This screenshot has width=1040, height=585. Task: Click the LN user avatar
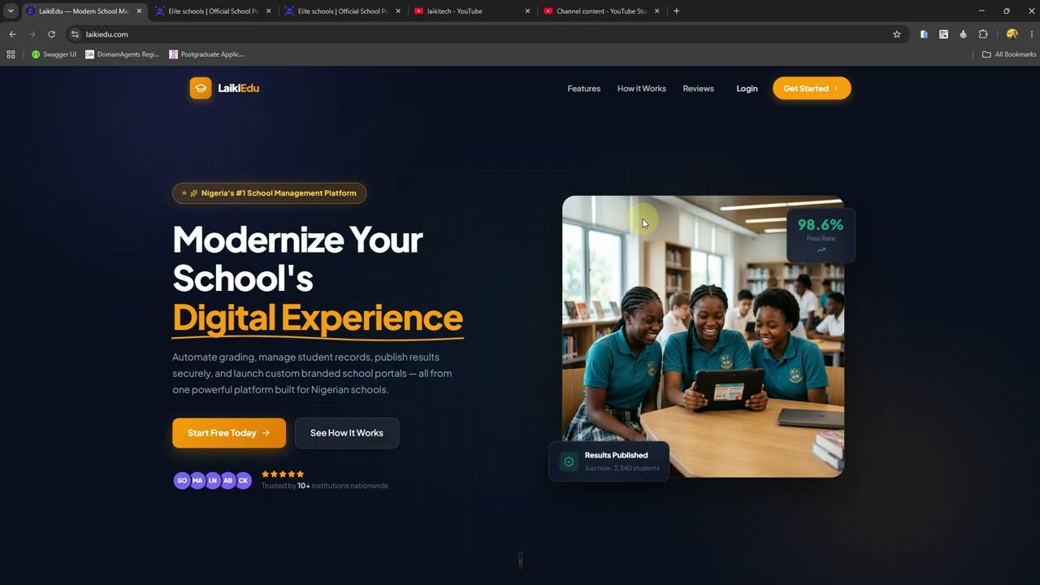click(x=213, y=480)
